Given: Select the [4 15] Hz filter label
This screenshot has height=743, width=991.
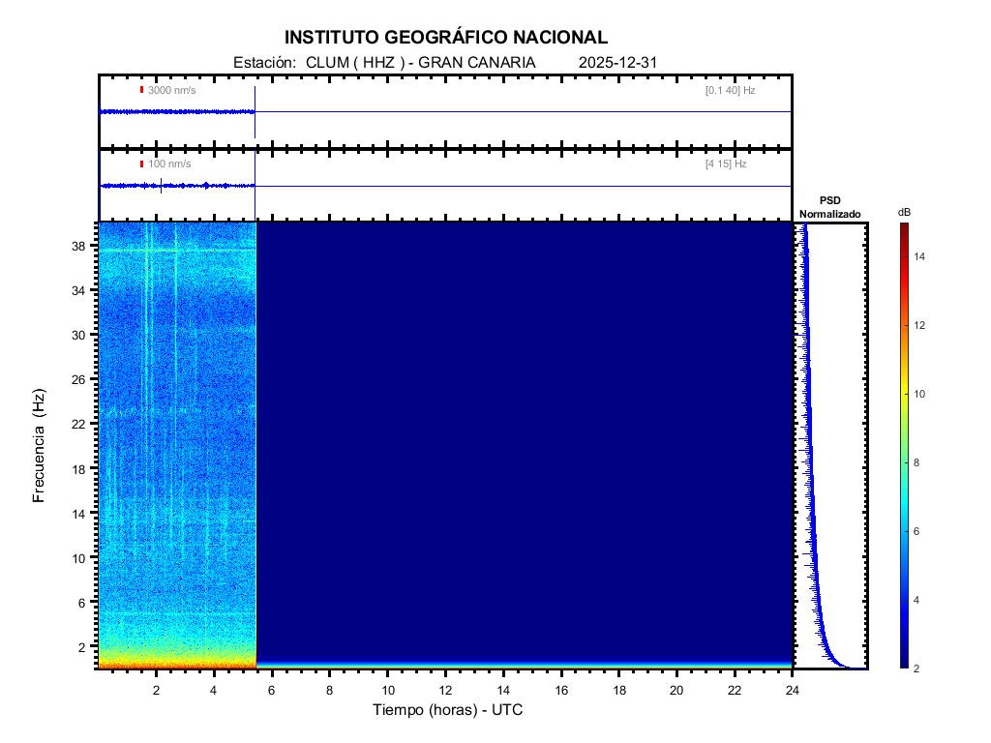Looking at the screenshot, I should pyautogui.click(x=726, y=164).
